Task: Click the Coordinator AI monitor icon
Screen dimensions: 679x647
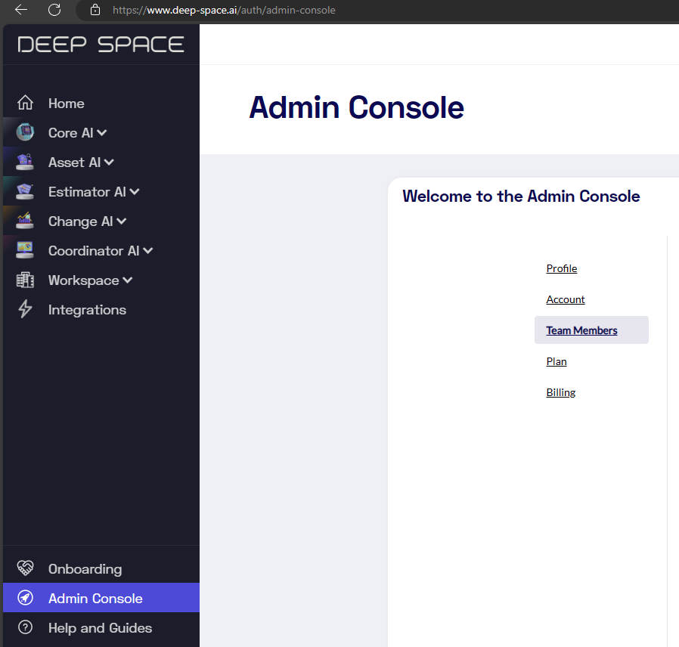Action: point(25,250)
